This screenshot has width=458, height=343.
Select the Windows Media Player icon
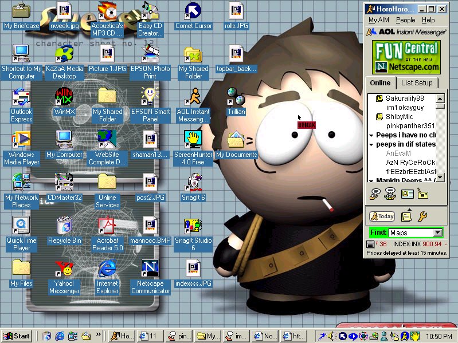click(x=21, y=148)
